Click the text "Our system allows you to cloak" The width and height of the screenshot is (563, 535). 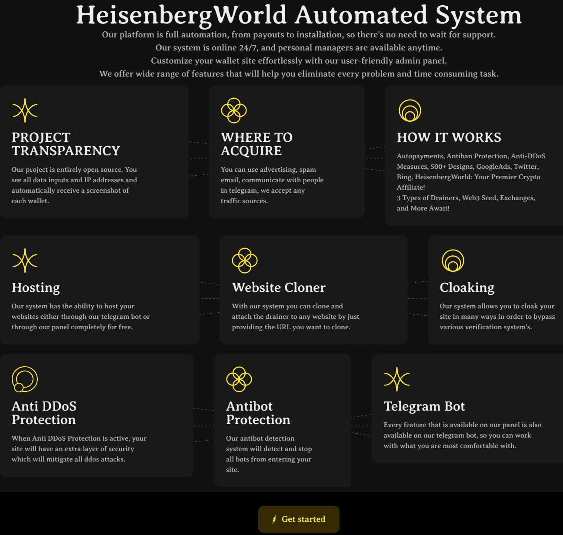coord(497,317)
